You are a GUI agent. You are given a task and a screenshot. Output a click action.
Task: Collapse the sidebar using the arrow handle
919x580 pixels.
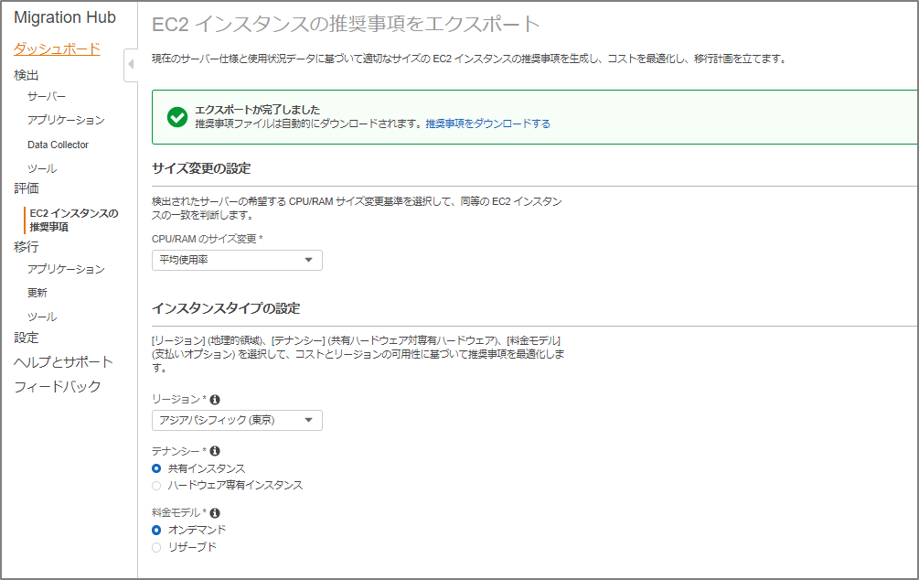click(130, 64)
